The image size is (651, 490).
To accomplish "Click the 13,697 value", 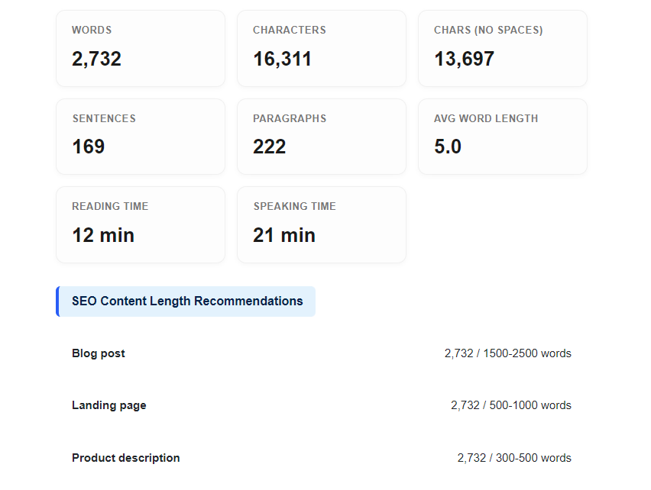I will pyautogui.click(x=464, y=59).
